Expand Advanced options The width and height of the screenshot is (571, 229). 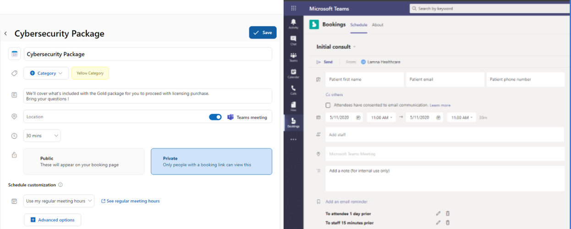click(x=52, y=220)
